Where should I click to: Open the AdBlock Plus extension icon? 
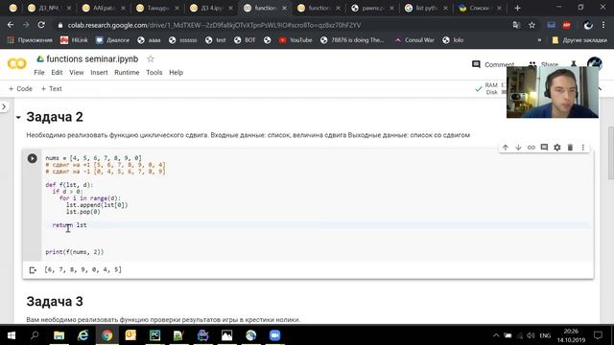coord(566,25)
